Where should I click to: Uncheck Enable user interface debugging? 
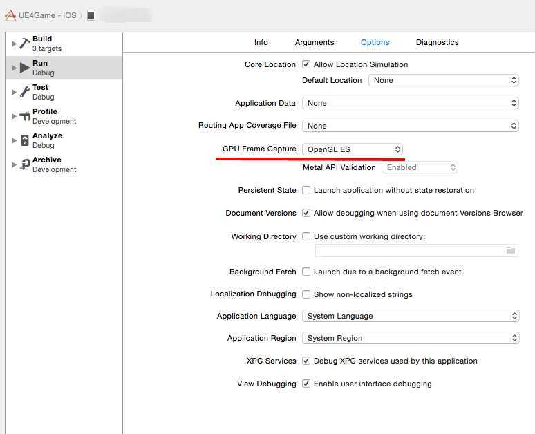(x=306, y=384)
